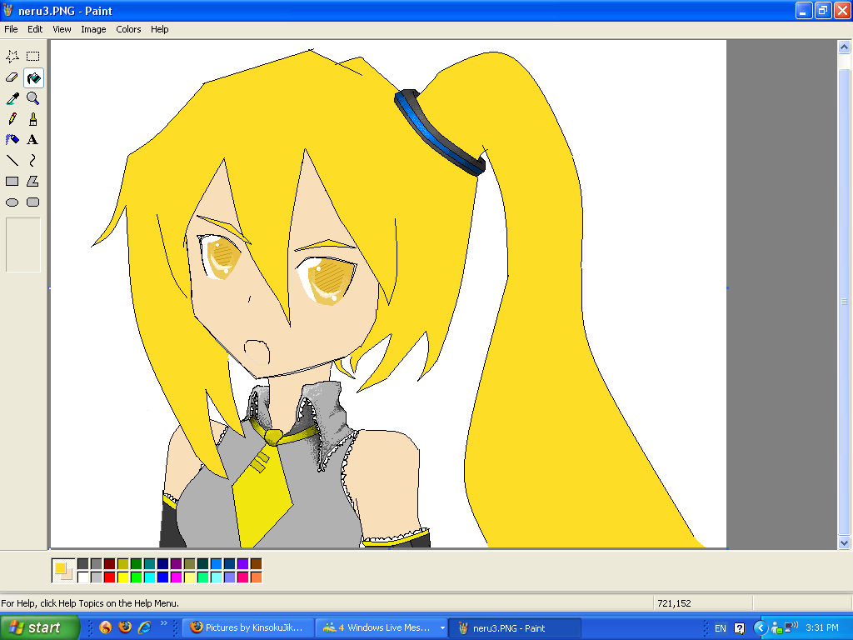
Task: Pick the red color in the palette
Action: [x=109, y=577]
